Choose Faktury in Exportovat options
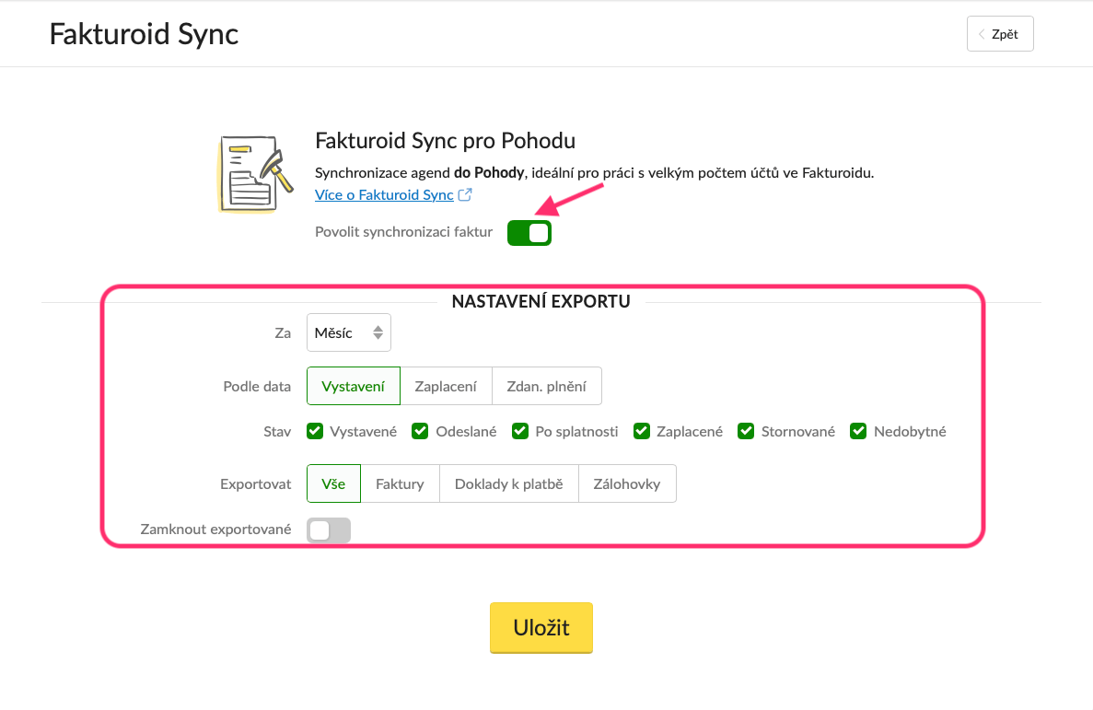This screenshot has height=710, width=1093. (401, 483)
